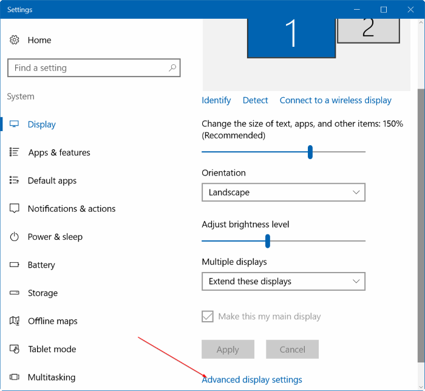
Task: Open the Home settings page
Action: click(39, 40)
